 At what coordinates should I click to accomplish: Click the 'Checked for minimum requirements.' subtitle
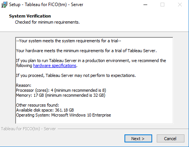pyautogui.click(x=47, y=22)
